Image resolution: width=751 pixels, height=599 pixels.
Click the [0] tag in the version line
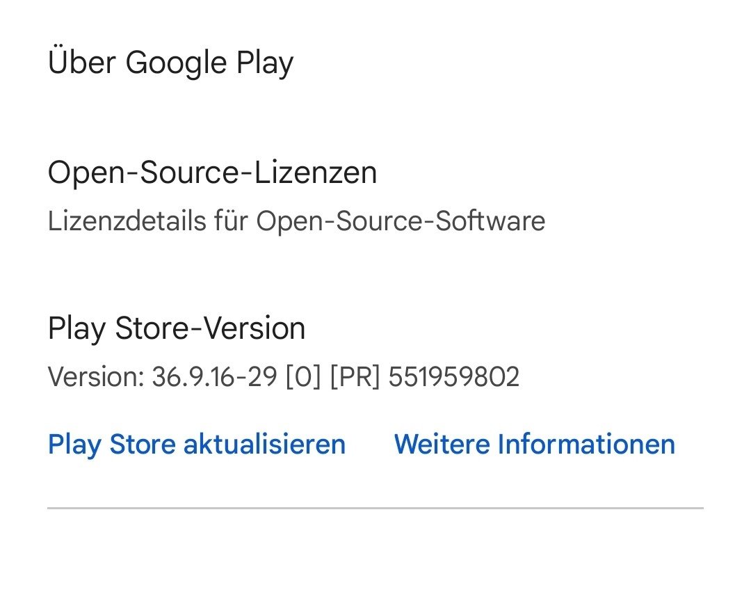[x=304, y=377]
